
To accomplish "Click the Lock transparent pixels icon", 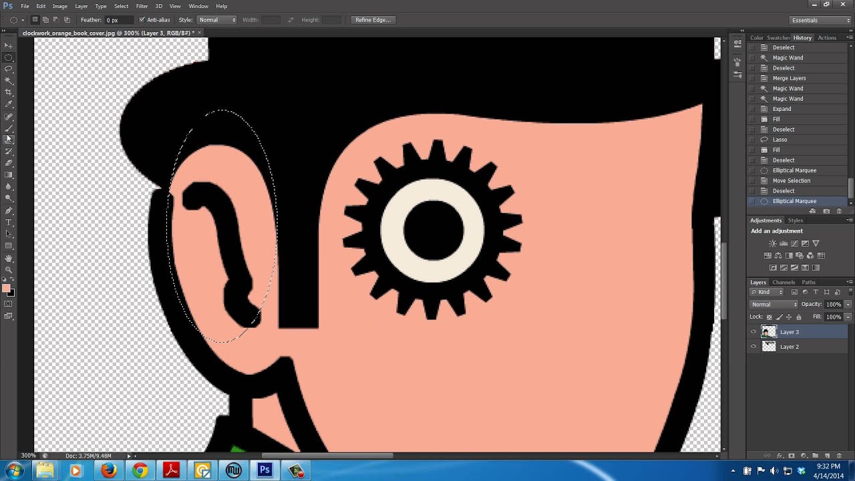I will 769,317.
